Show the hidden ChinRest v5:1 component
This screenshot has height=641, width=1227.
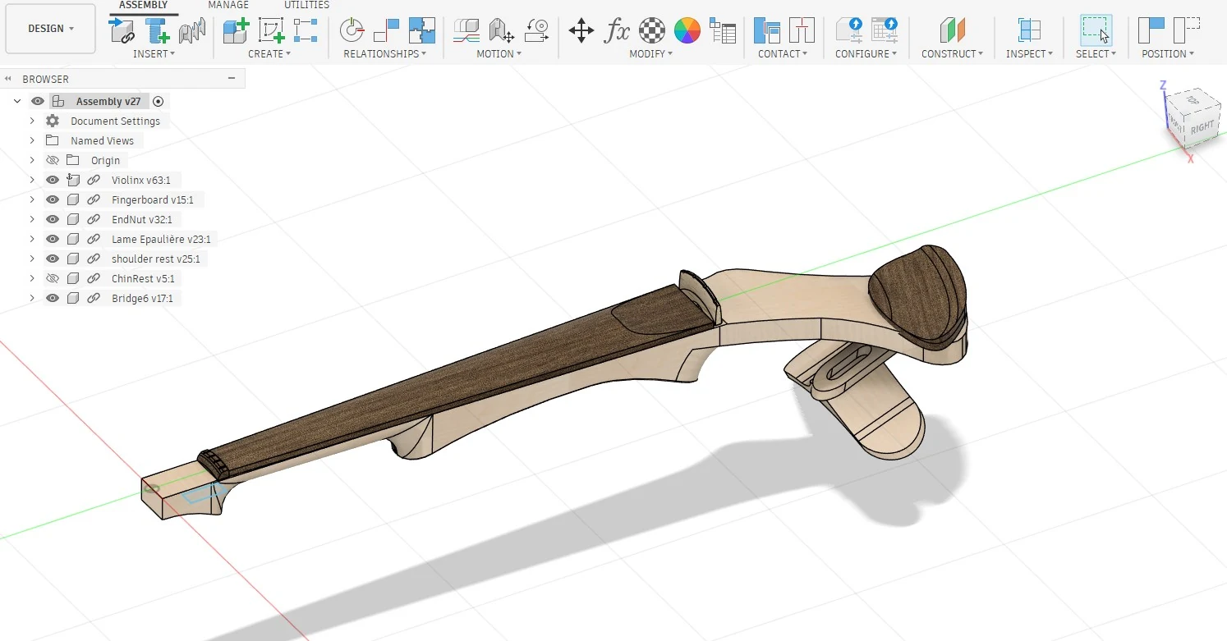[x=53, y=278]
